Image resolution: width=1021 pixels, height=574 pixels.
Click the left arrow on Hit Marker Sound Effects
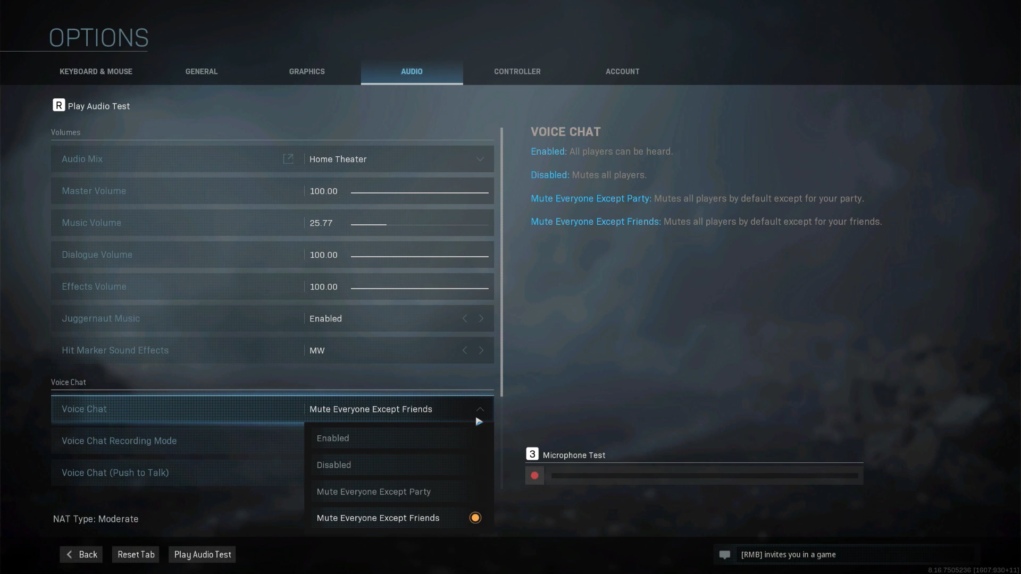pos(465,350)
